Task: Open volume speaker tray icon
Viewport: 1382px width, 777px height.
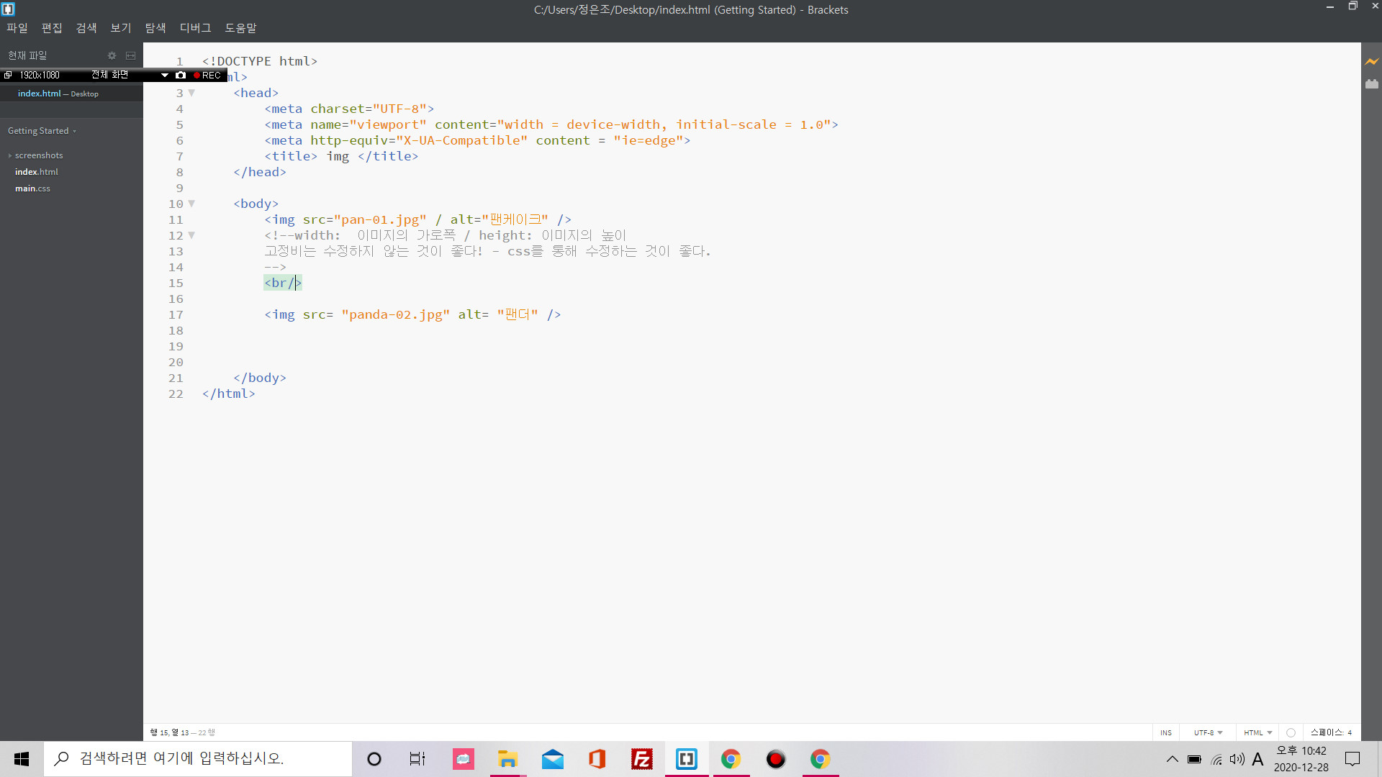Action: coord(1237,759)
